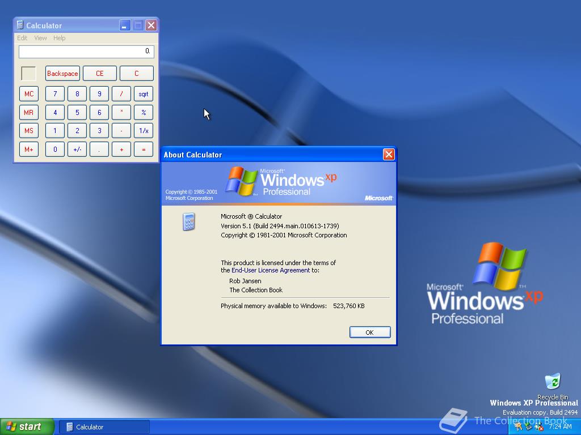The width and height of the screenshot is (581, 435).
Task: Click the clock showing 7:24 AM
Action: point(560,427)
